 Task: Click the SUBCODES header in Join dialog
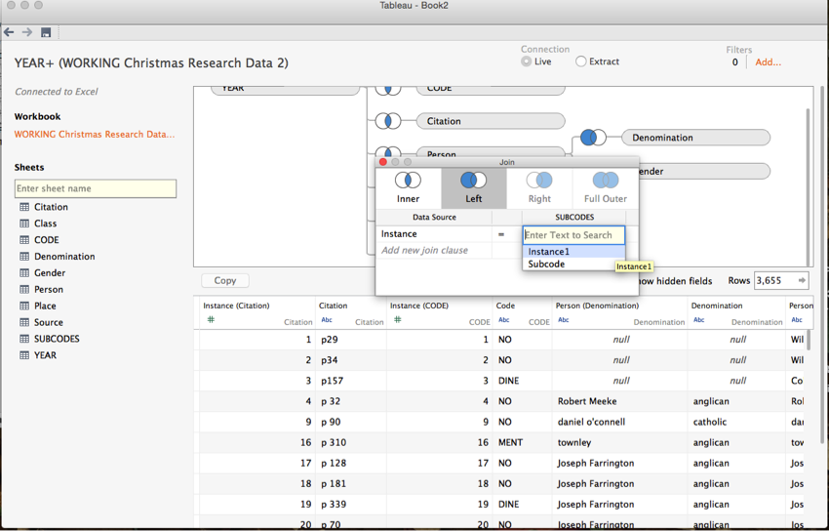574,217
